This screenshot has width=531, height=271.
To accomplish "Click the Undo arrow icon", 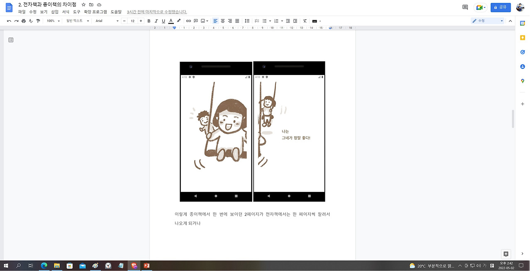I will click(9, 21).
